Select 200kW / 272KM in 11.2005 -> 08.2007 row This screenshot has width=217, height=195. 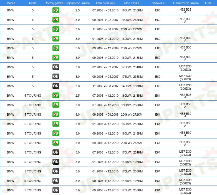tap(132, 29)
